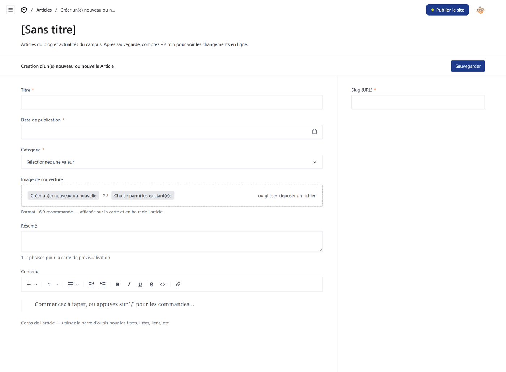Choose an existing cover image via Choisir parmi les existant(e)s

point(142,195)
